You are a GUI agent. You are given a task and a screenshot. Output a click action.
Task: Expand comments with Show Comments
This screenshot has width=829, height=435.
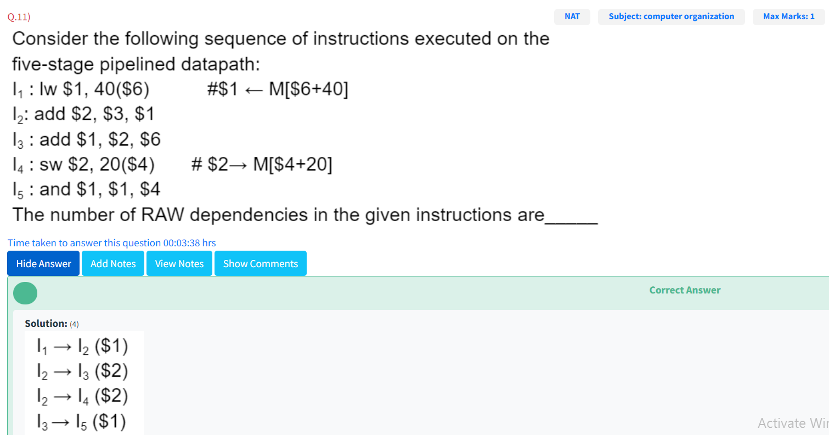tap(260, 263)
